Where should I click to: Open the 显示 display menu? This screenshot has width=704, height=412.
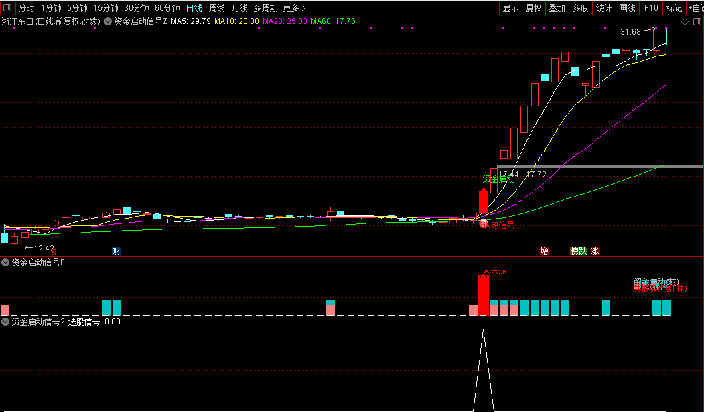click(x=510, y=8)
